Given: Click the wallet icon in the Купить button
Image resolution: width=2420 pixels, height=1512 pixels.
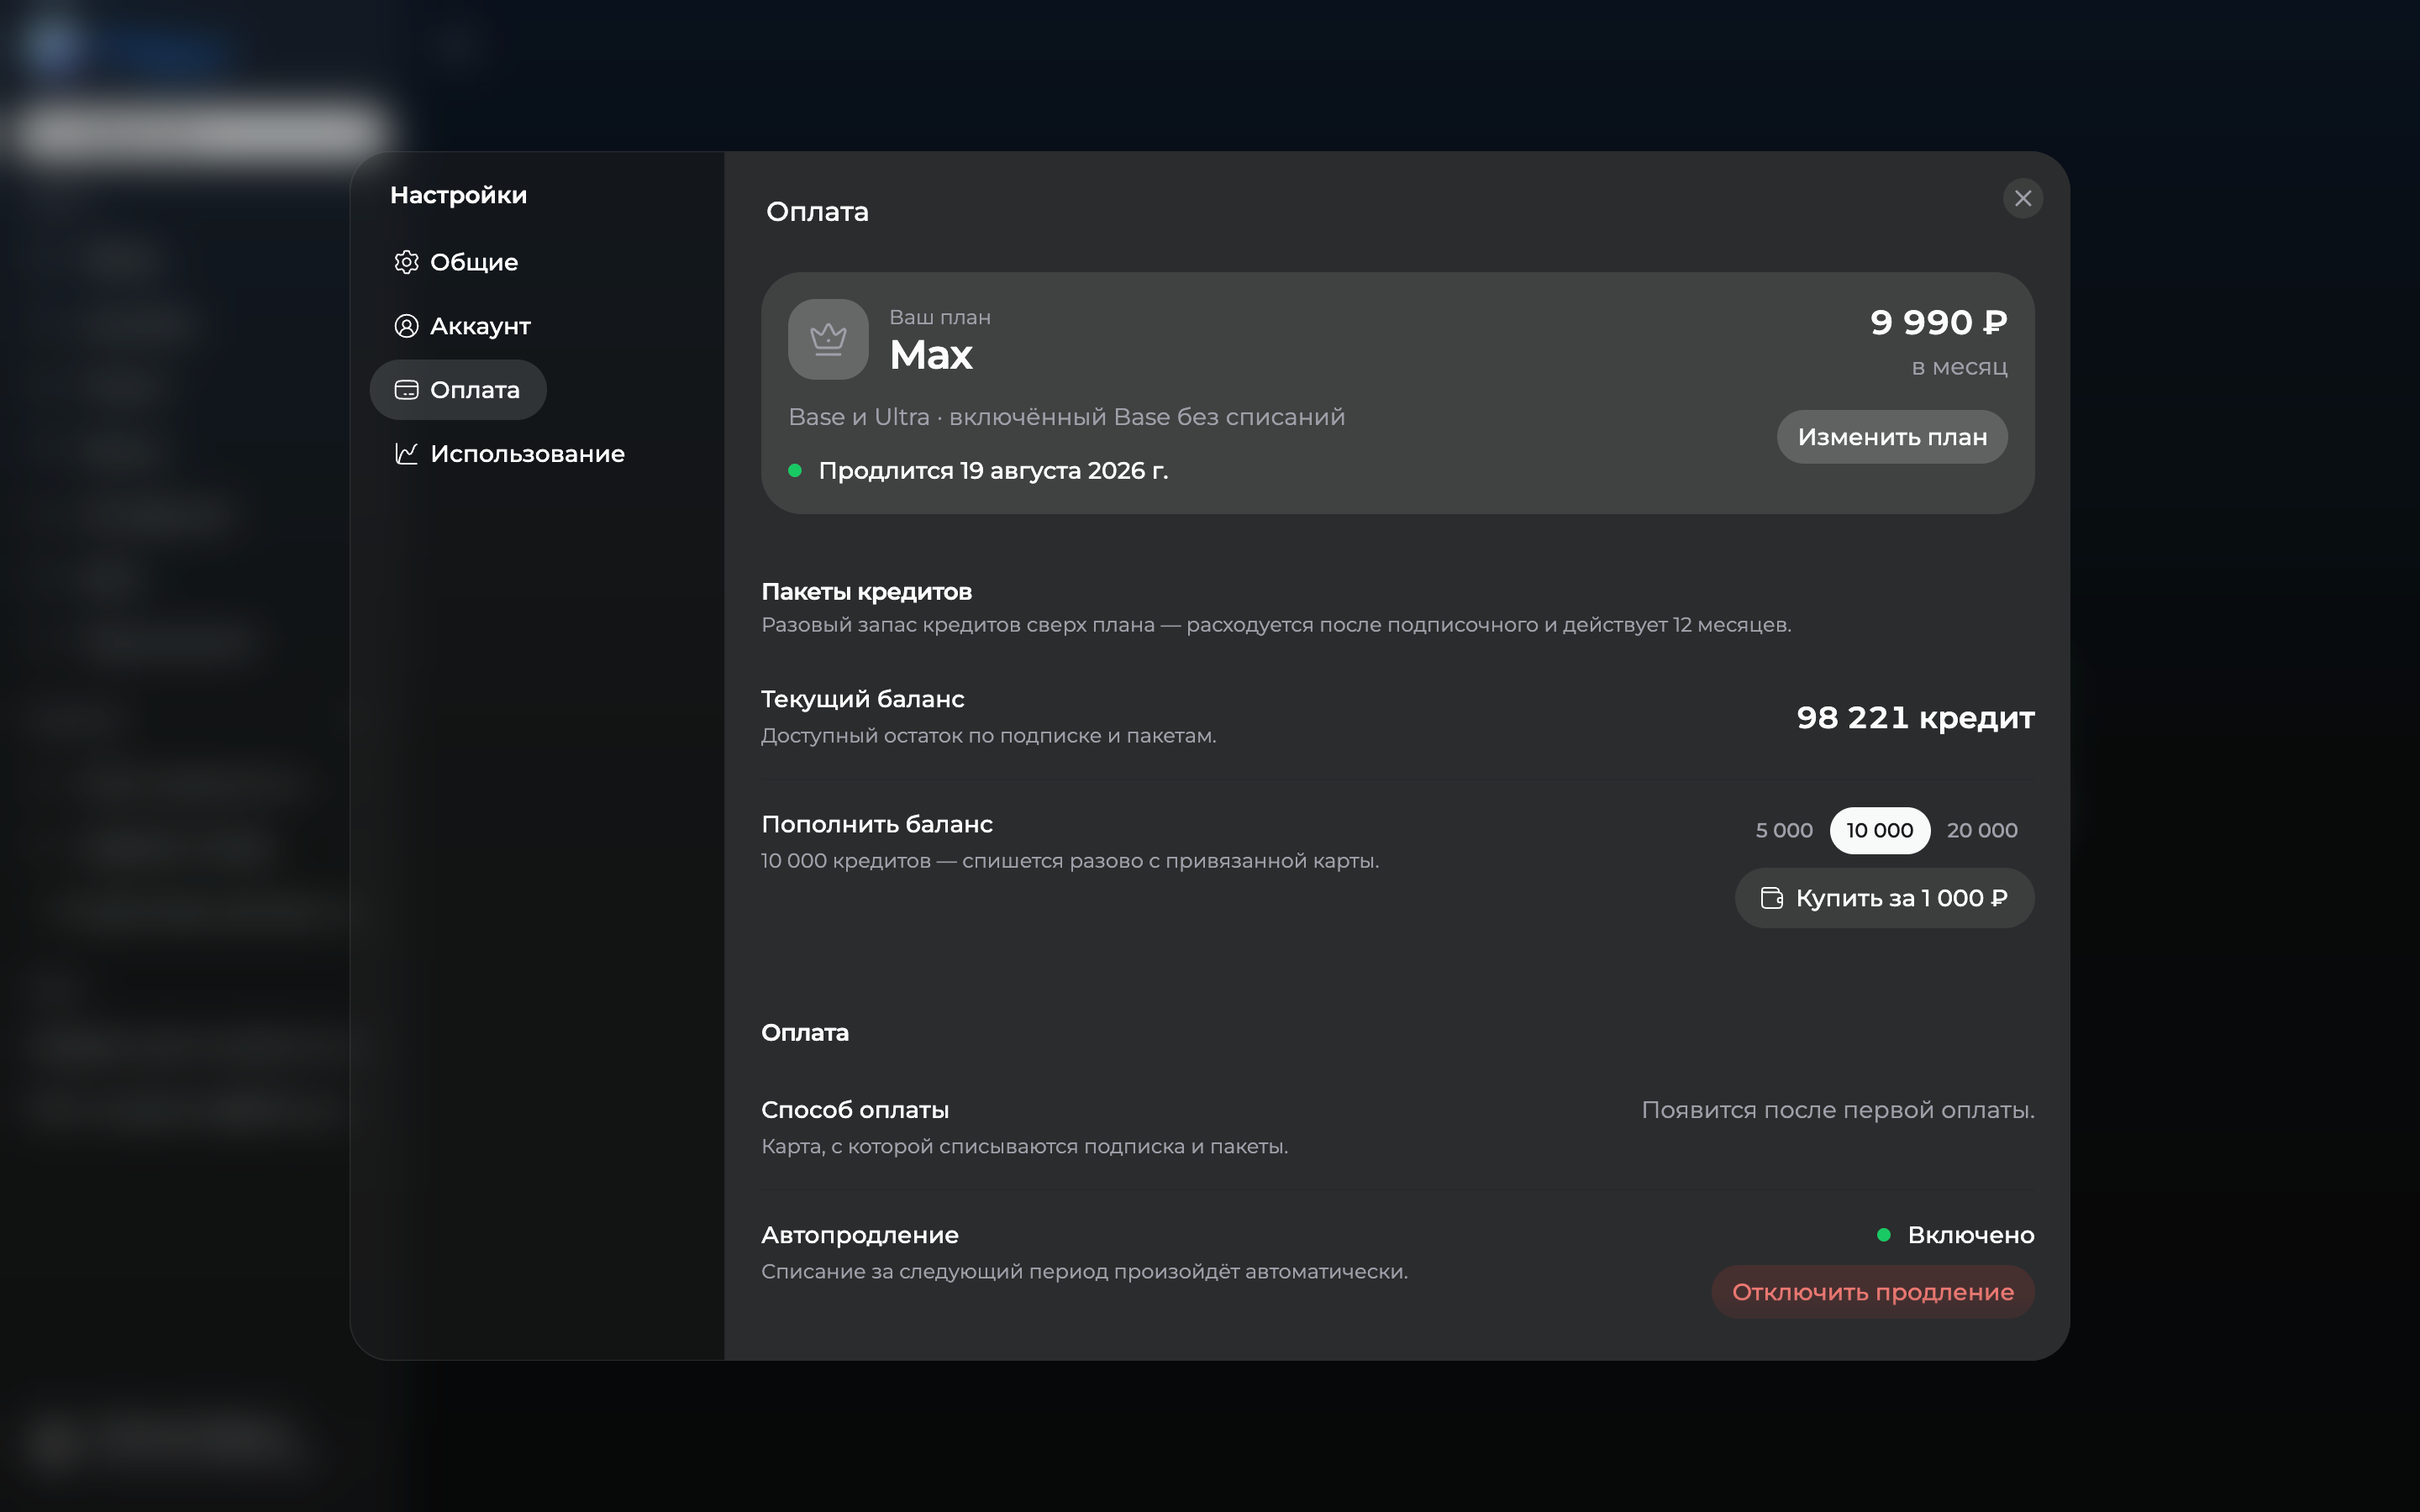Looking at the screenshot, I should [x=1771, y=898].
